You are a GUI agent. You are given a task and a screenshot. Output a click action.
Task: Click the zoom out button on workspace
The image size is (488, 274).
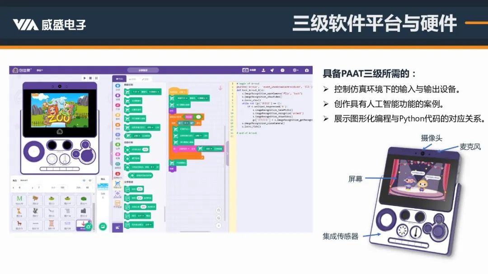tap(219, 218)
